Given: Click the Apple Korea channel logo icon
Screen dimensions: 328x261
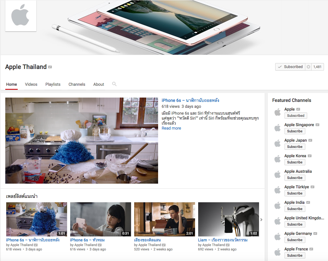Looking at the screenshot, I should tap(277, 159).
